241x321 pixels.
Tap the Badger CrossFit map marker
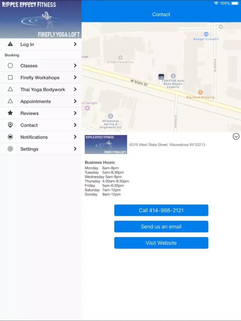206,34
